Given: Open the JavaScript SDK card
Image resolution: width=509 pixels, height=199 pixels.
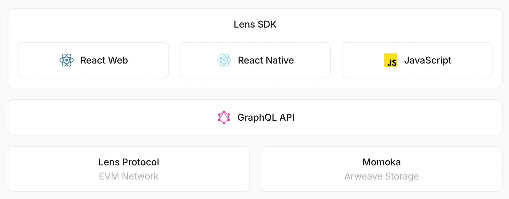Looking at the screenshot, I should click(417, 60).
